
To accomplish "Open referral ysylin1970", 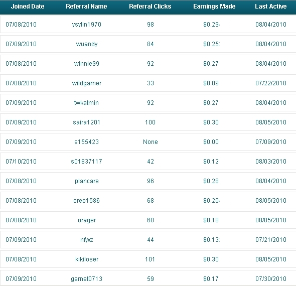I will [87, 25].
